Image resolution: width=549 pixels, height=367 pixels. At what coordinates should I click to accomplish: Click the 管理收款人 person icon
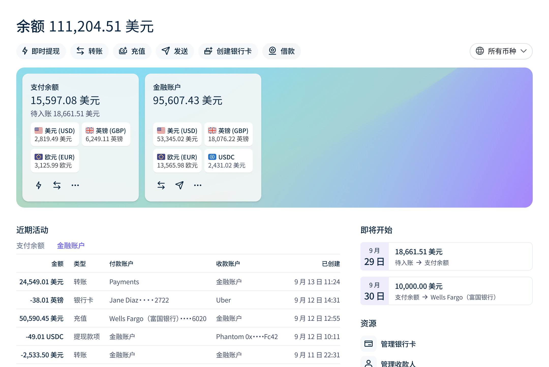(x=369, y=363)
